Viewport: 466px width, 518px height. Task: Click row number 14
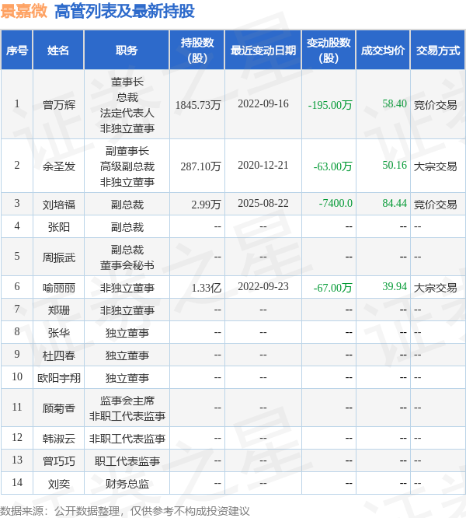click(x=17, y=482)
